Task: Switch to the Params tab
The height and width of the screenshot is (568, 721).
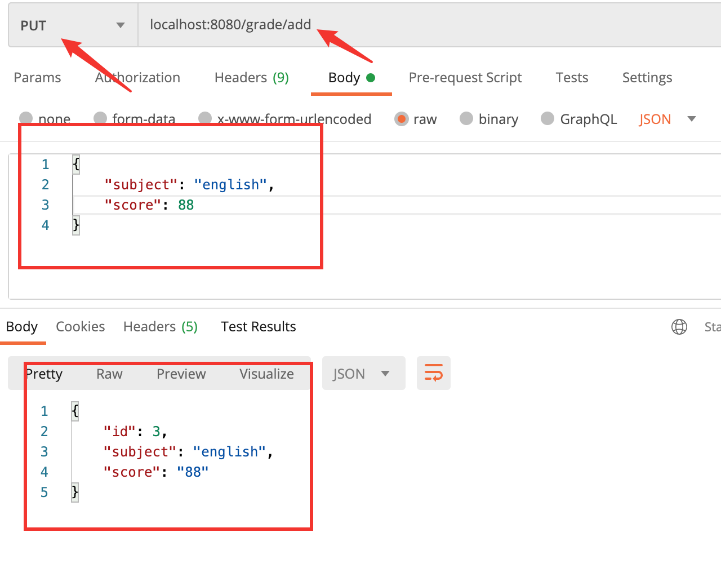Action: click(37, 78)
